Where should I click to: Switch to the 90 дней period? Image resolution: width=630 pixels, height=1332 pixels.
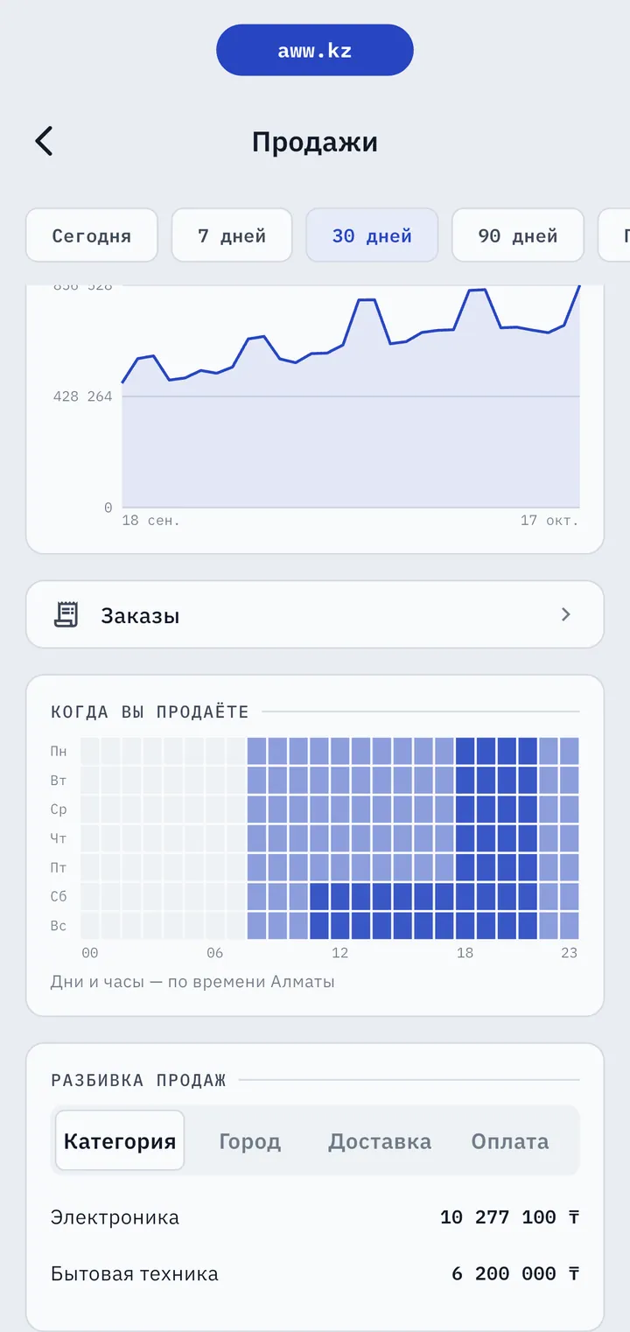pos(518,235)
